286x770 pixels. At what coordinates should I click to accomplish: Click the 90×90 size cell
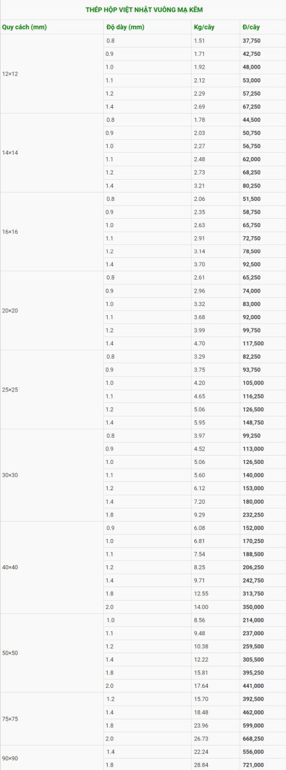click(x=51, y=758)
